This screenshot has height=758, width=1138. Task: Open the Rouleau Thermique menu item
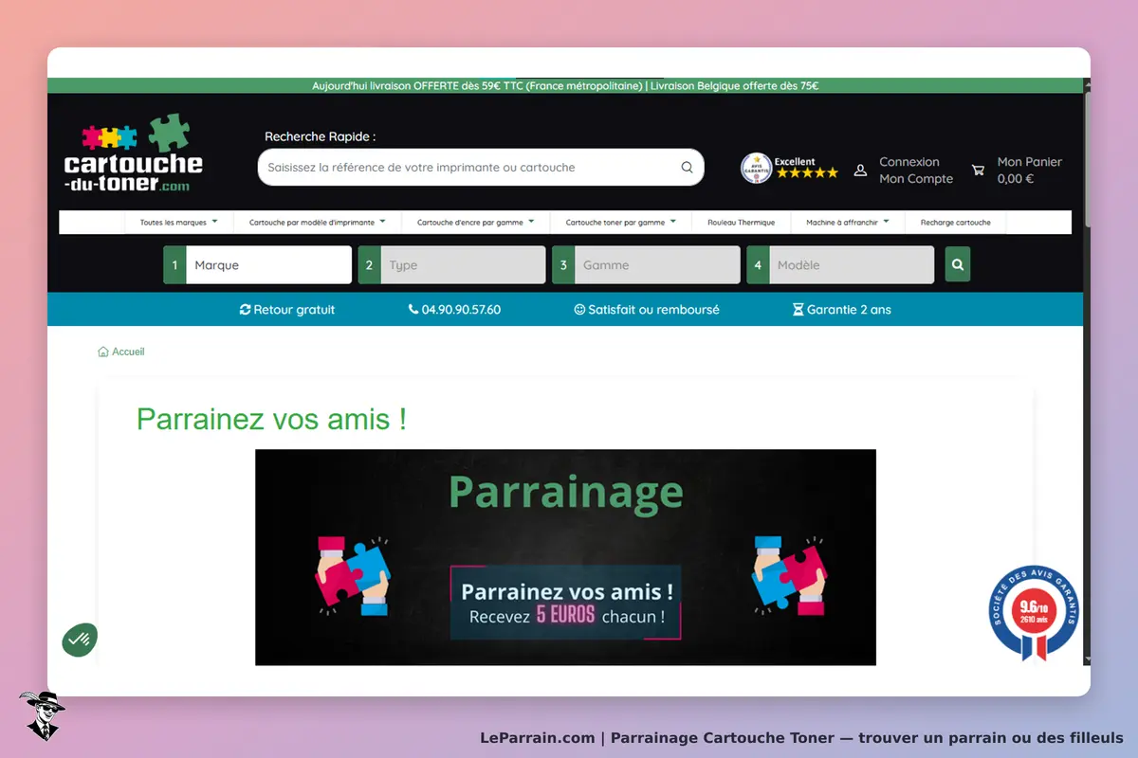[742, 223]
